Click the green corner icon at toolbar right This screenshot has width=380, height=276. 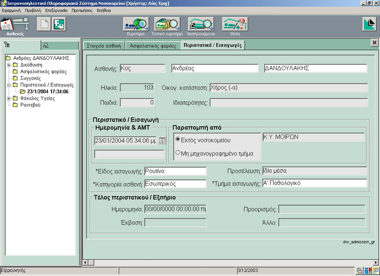pyautogui.click(x=369, y=24)
